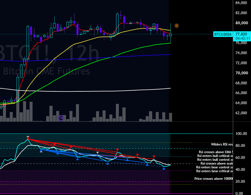Click the rightmost red triangle RSI high marker
The width and height of the screenshot is (251, 195).
point(154,157)
